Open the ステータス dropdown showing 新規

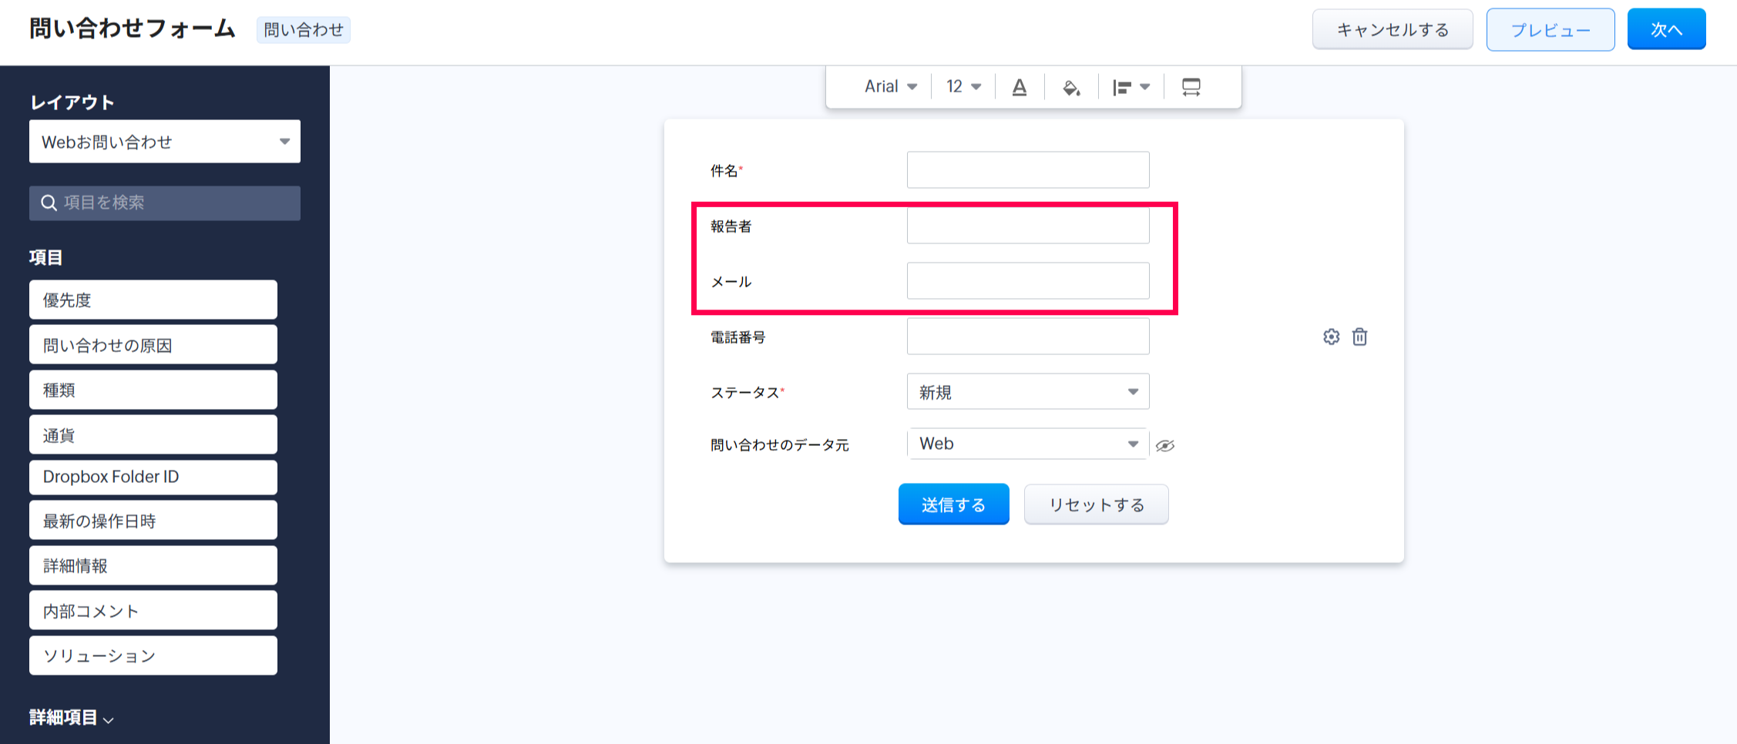click(1027, 392)
